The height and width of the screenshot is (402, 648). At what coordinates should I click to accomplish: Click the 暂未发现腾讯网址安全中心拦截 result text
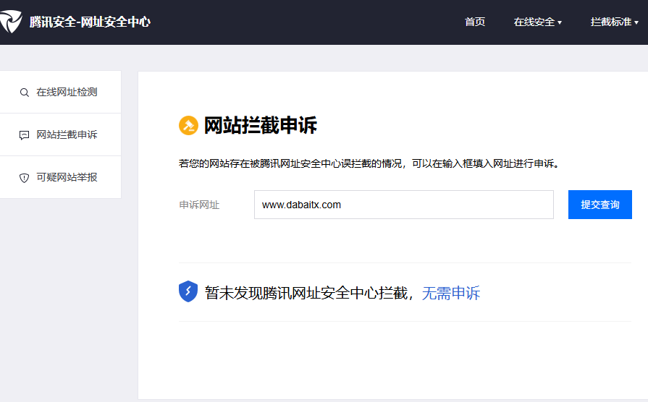tap(306, 293)
